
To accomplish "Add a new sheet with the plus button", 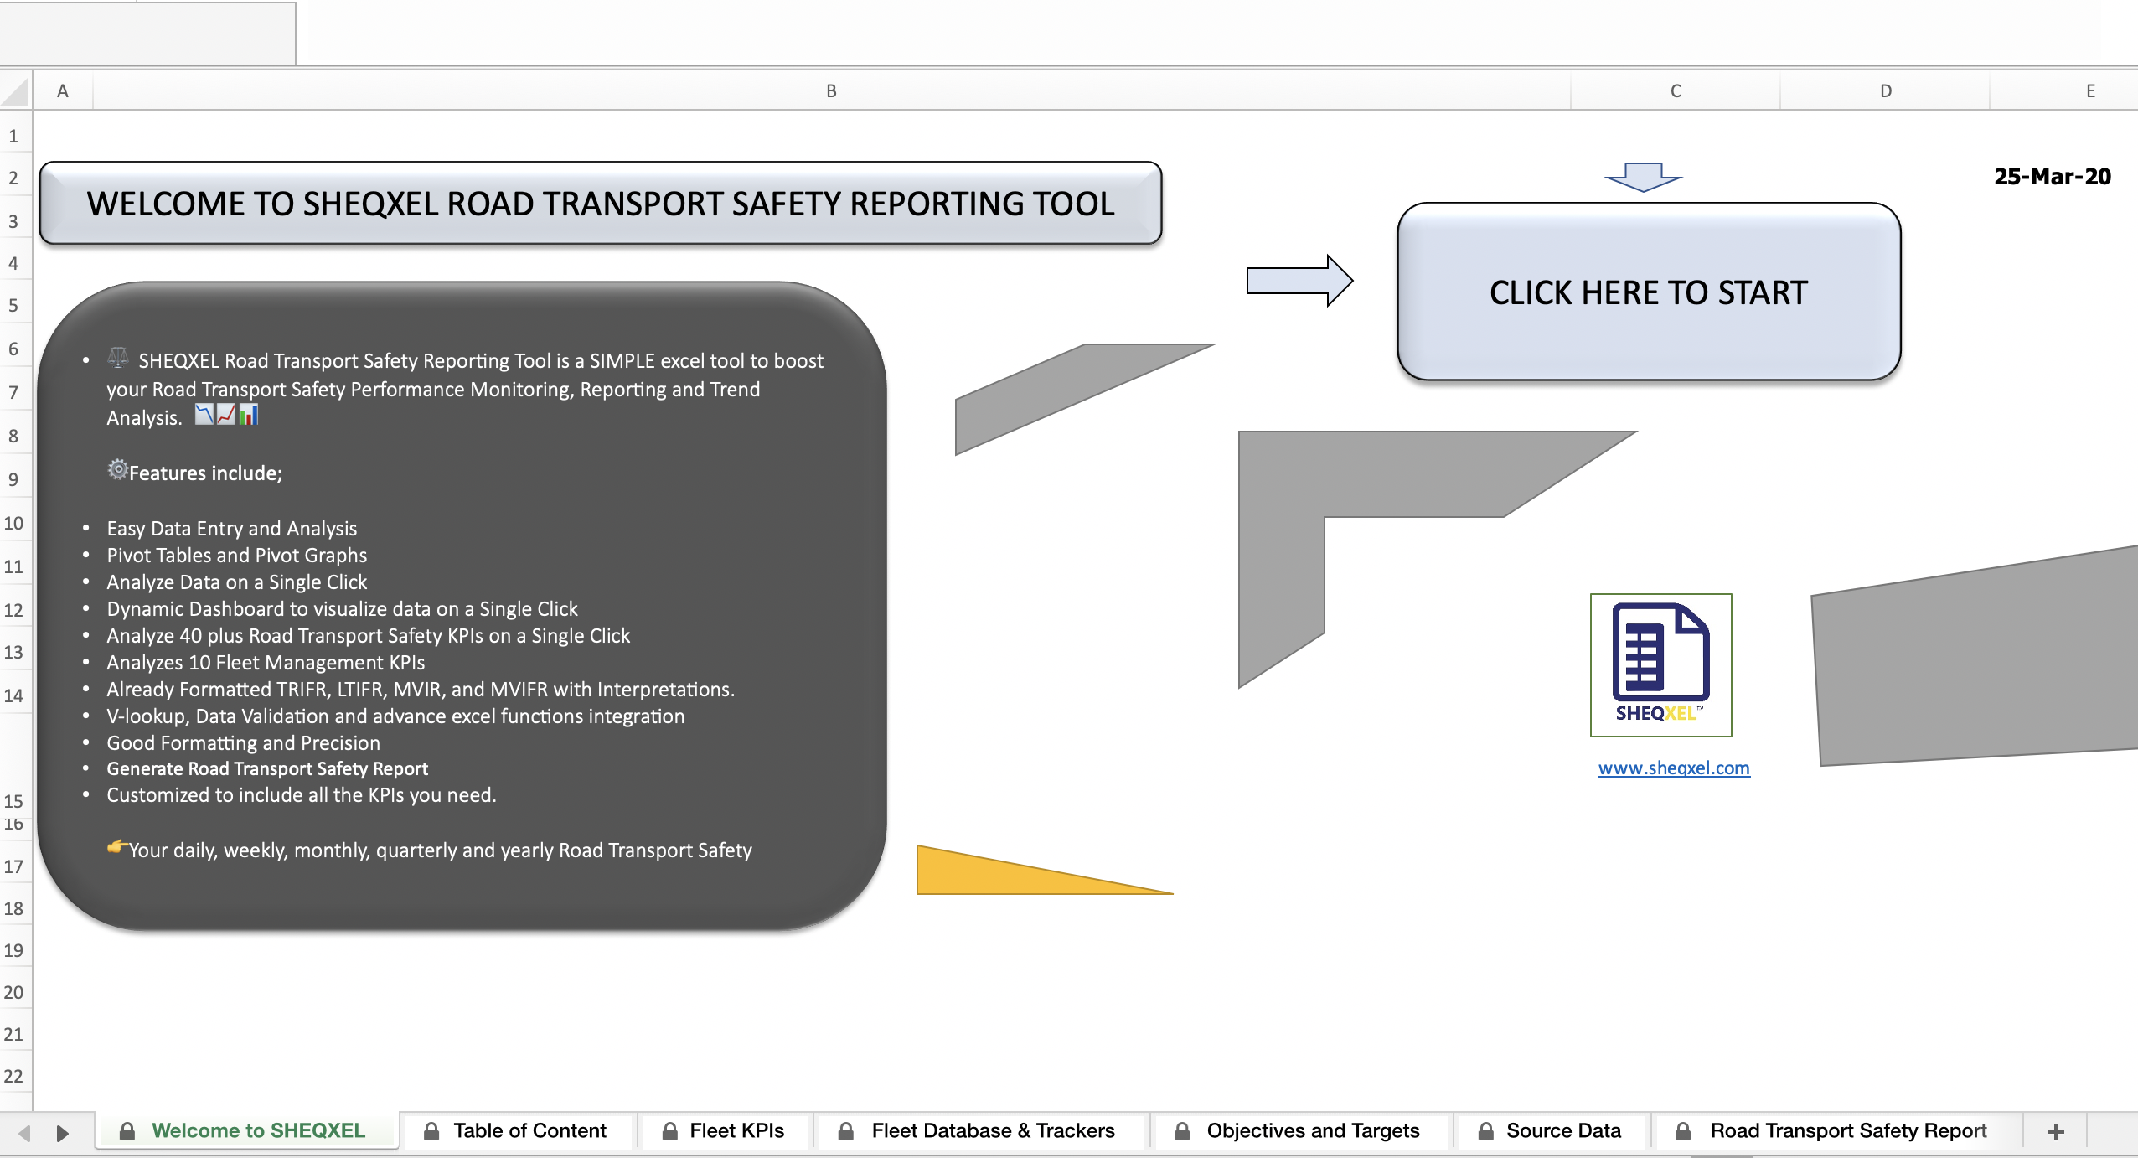I will click(2055, 1131).
